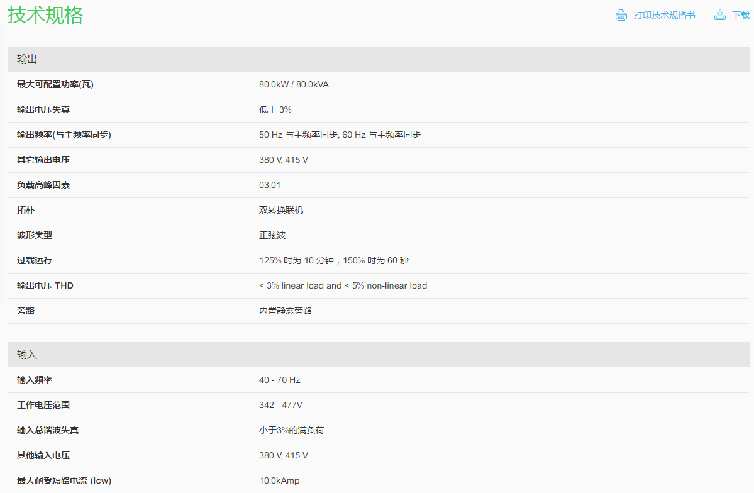Open the 打印技术规格书 link
The height and width of the screenshot is (493, 754).
pyautogui.click(x=664, y=15)
